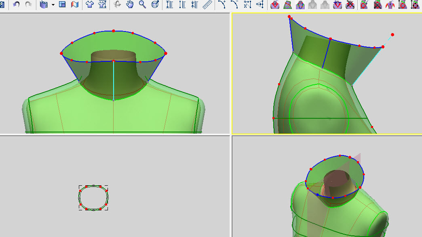The width and height of the screenshot is (422, 237).
Task: Click the T-shirt garment icon
Action: [89, 4]
